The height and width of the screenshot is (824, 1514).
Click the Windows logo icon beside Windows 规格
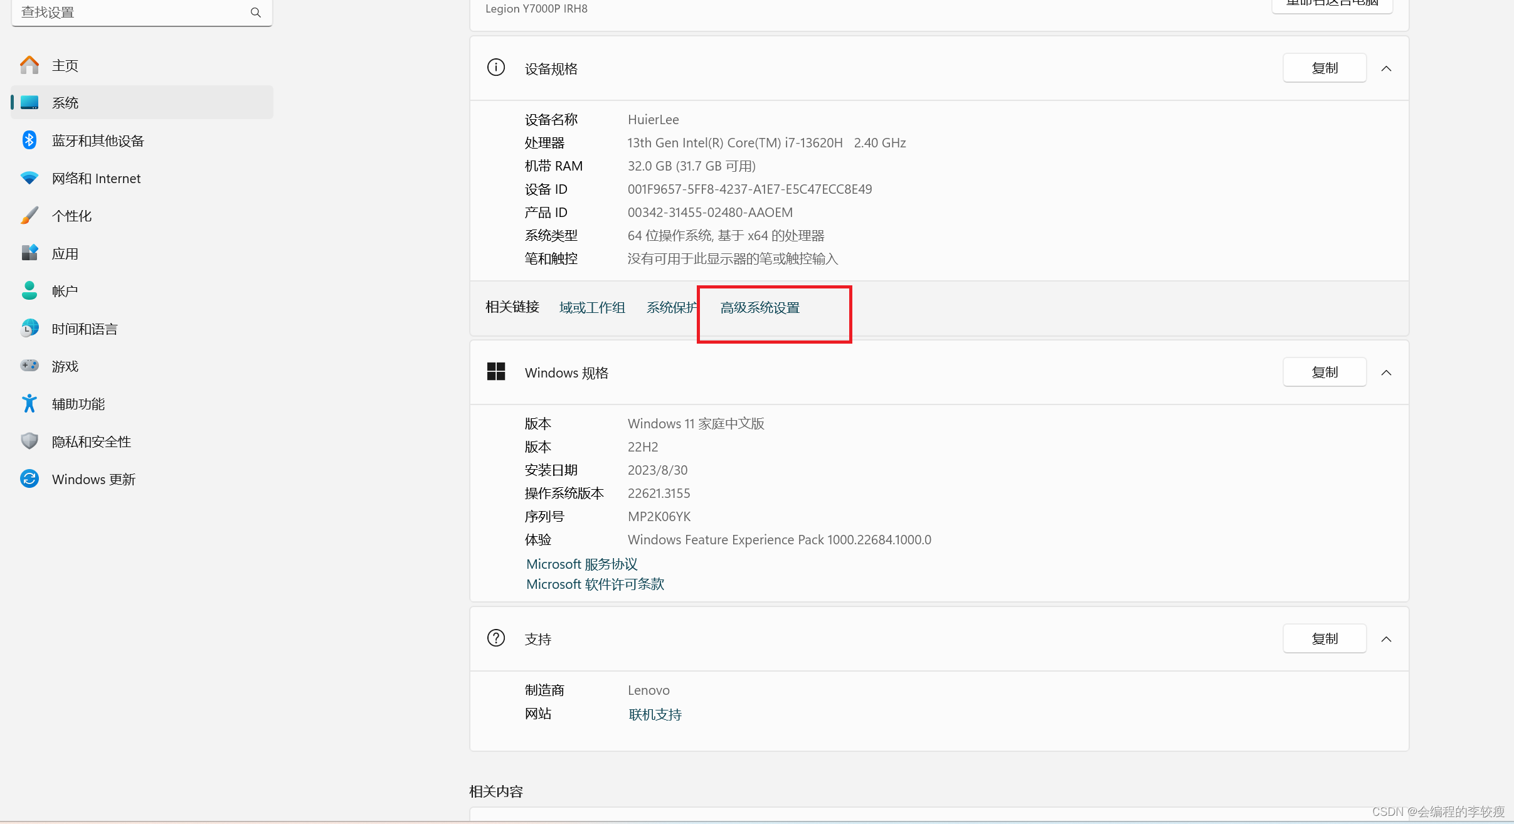pyautogui.click(x=496, y=371)
